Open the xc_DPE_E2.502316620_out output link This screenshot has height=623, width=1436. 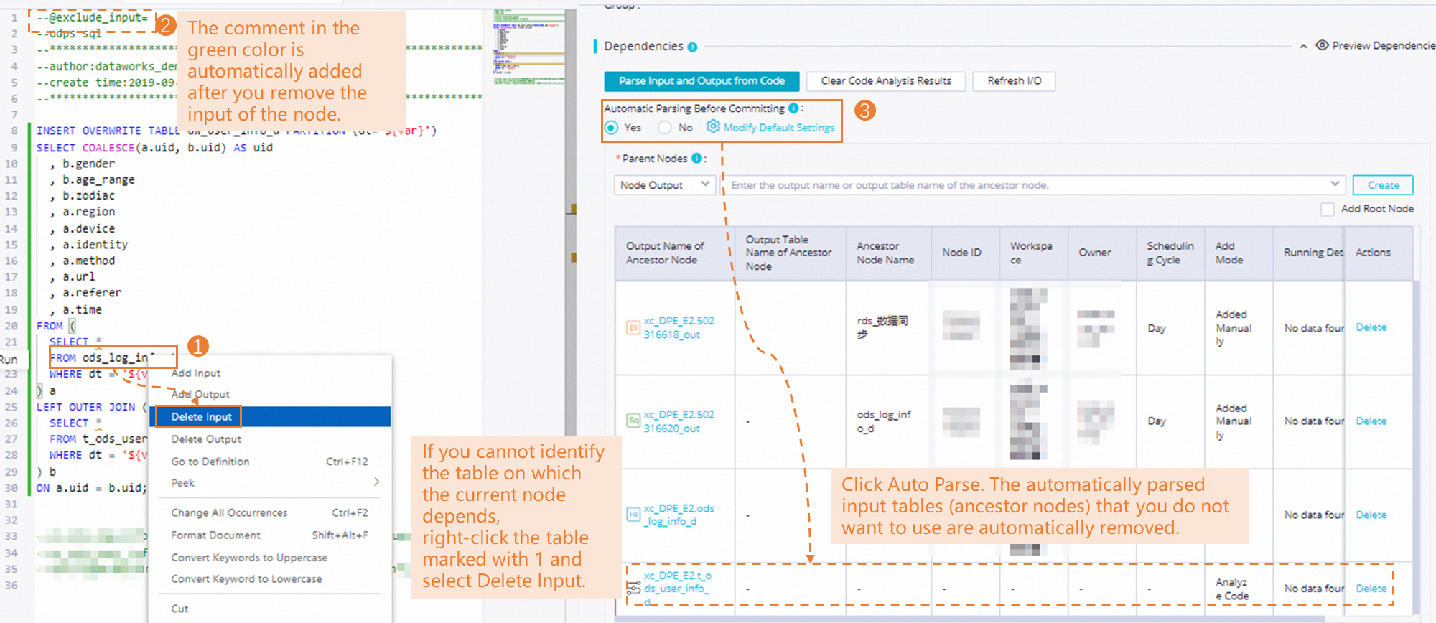click(679, 421)
